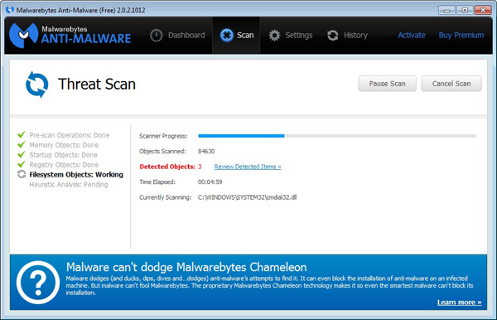Viewport: 497px width, 320px height.
Task: Maximize the Malwarebytes window
Action: [x=465, y=10]
